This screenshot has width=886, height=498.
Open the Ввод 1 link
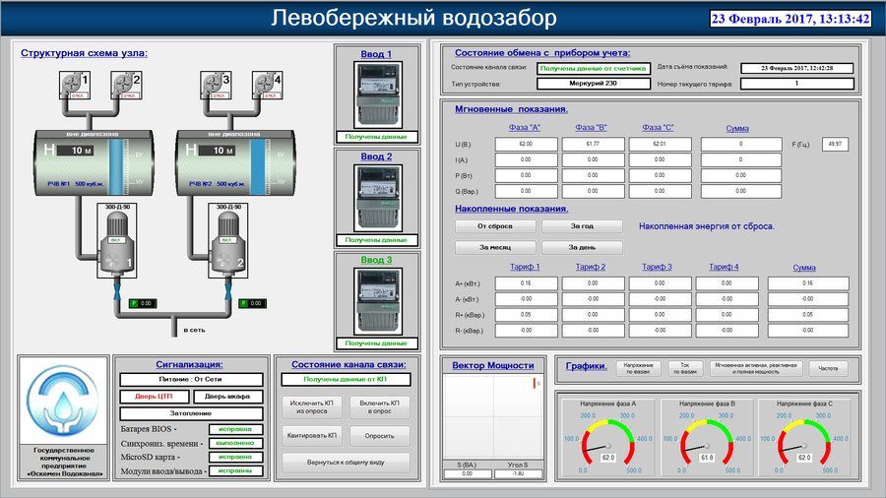click(x=376, y=54)
